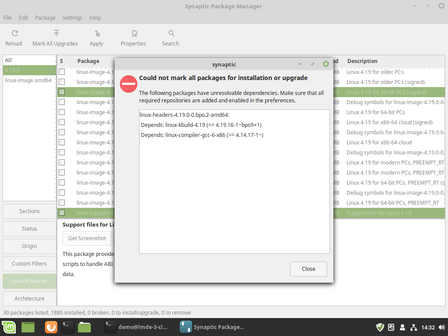Toggle checkbox for Linux 4.19 older PCs (signed)
448x336 pixels.
point(62,82)
